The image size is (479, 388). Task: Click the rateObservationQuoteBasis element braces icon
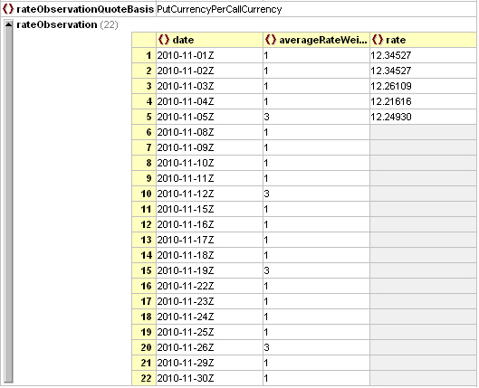coord(8,9)
